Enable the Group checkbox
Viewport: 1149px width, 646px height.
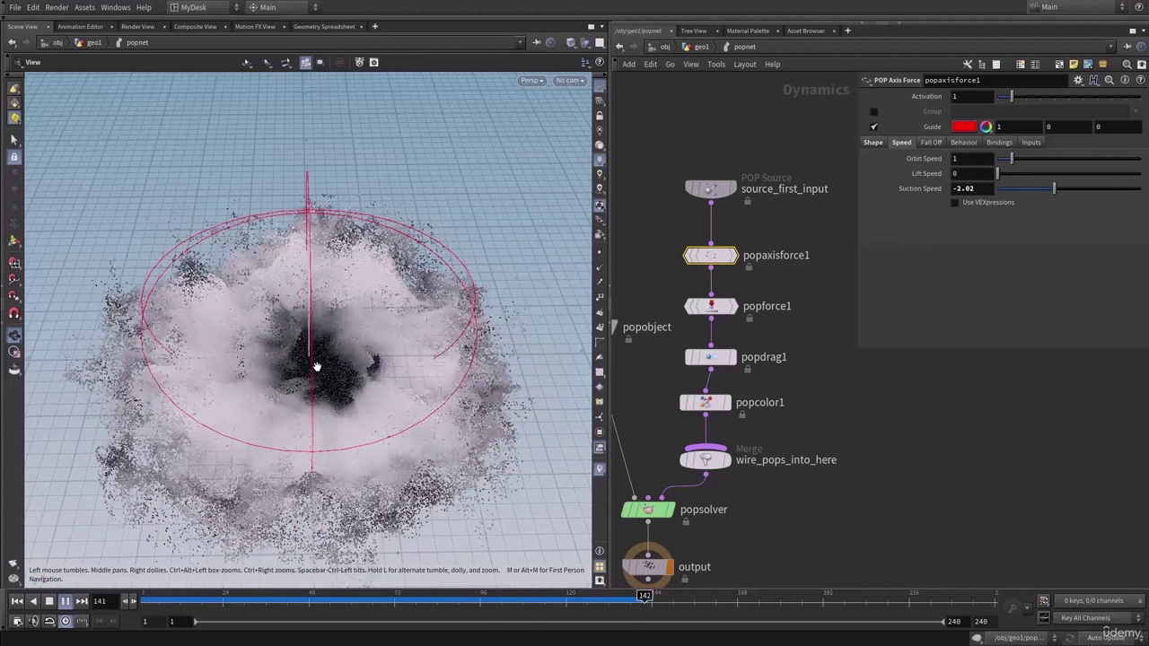(873, 111)
